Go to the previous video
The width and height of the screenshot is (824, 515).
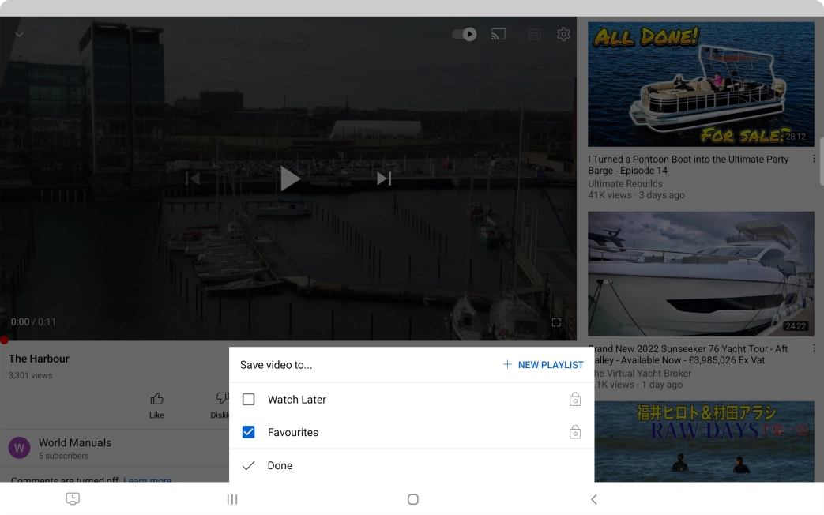193,179
